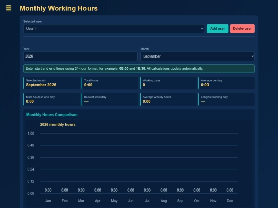This screenshot has height=208, width=278.
Task: Select the Average weekly hours card
Action: click(x=168, y=100)
